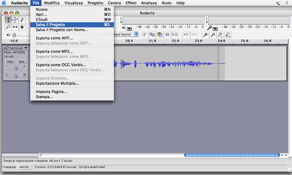292x175 pixels.
Task: Click the Undo arrow icon
Action: tap(186, 35)
